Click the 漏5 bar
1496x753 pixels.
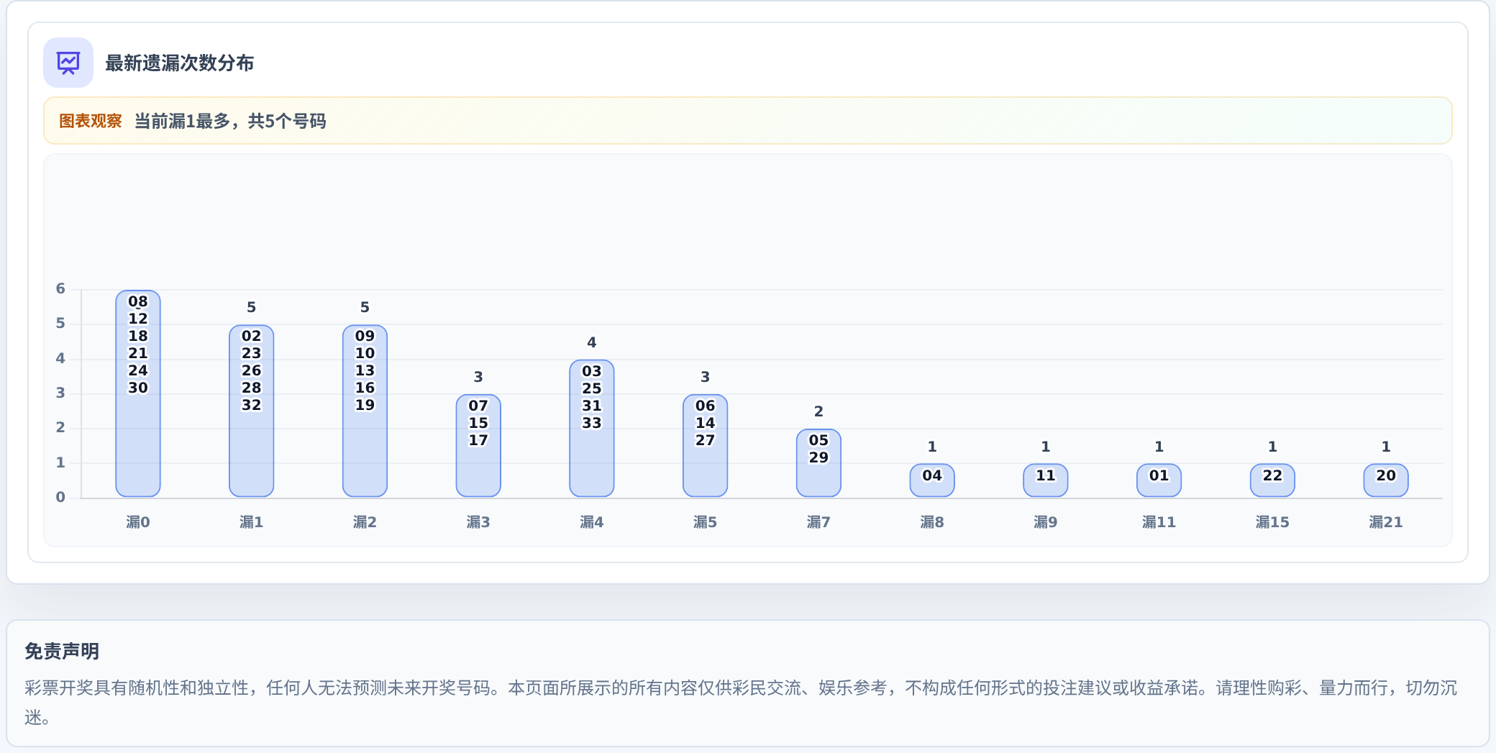[706, 446]
